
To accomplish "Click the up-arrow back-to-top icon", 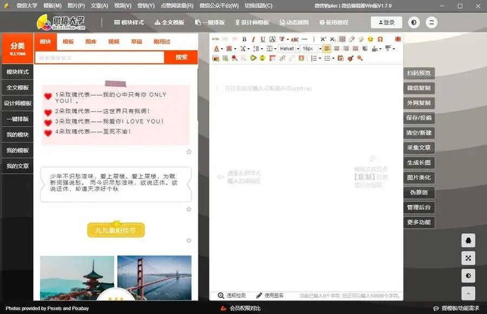I will point(469,293).
